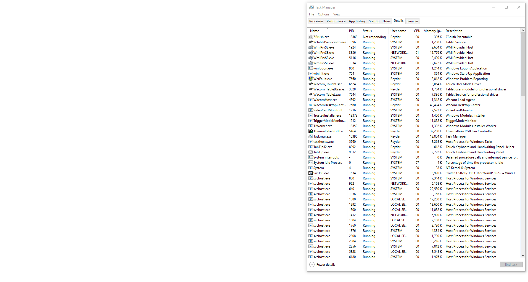The image size is (528, 282).
Task: Click the scrollbar up arrow
Action: pyautogui.click(x=523, y=30)
